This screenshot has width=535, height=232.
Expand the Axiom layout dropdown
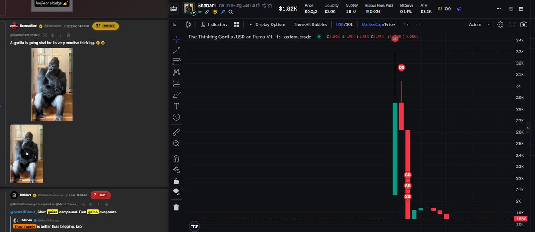(x=479, y=24)
